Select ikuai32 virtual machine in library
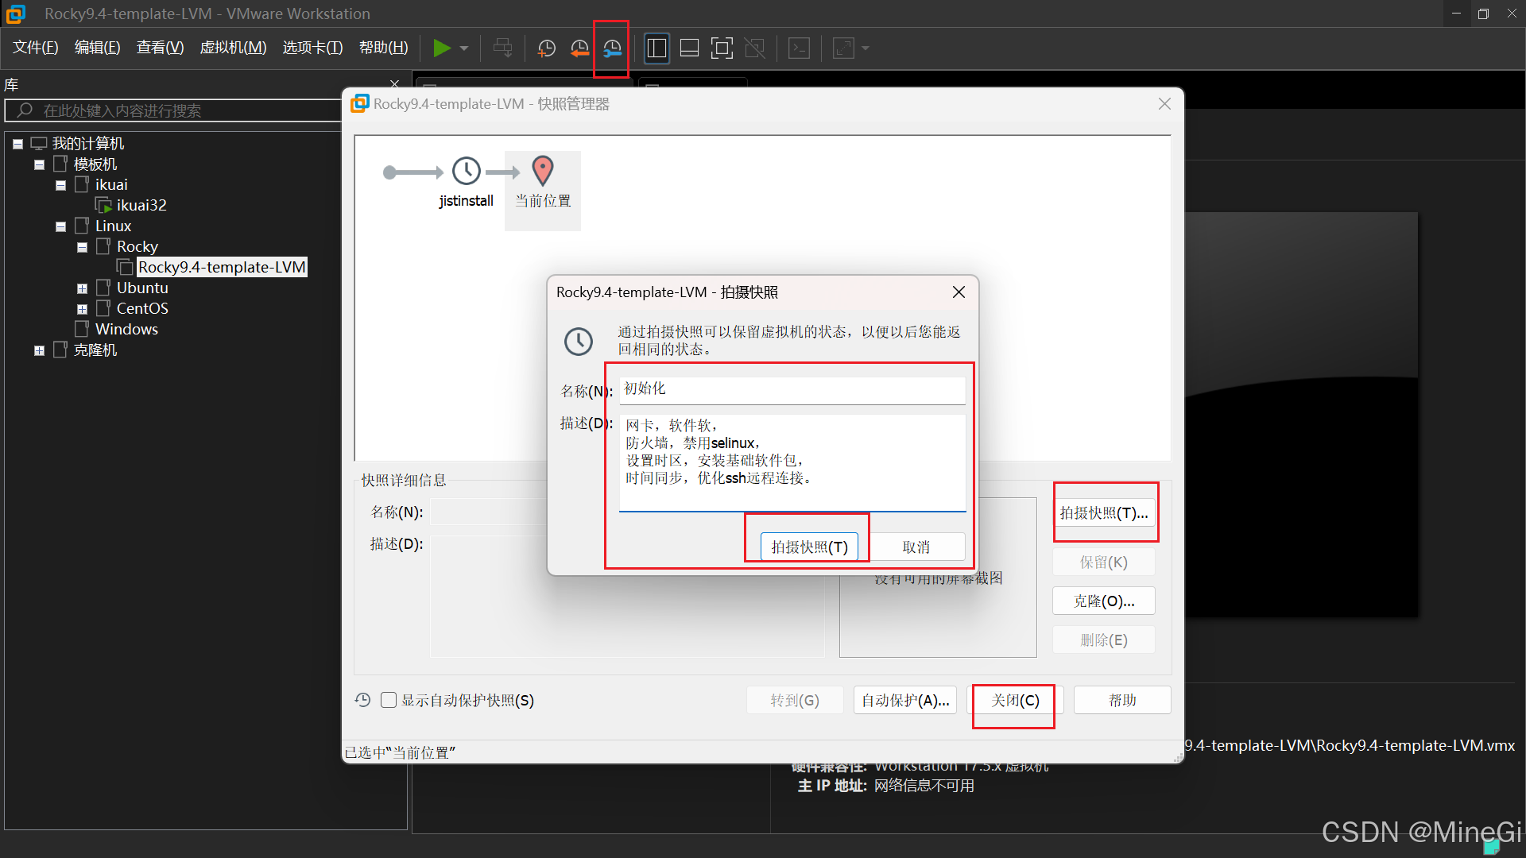The height and width of the screenshot is (858, 1526). point(141,206)
